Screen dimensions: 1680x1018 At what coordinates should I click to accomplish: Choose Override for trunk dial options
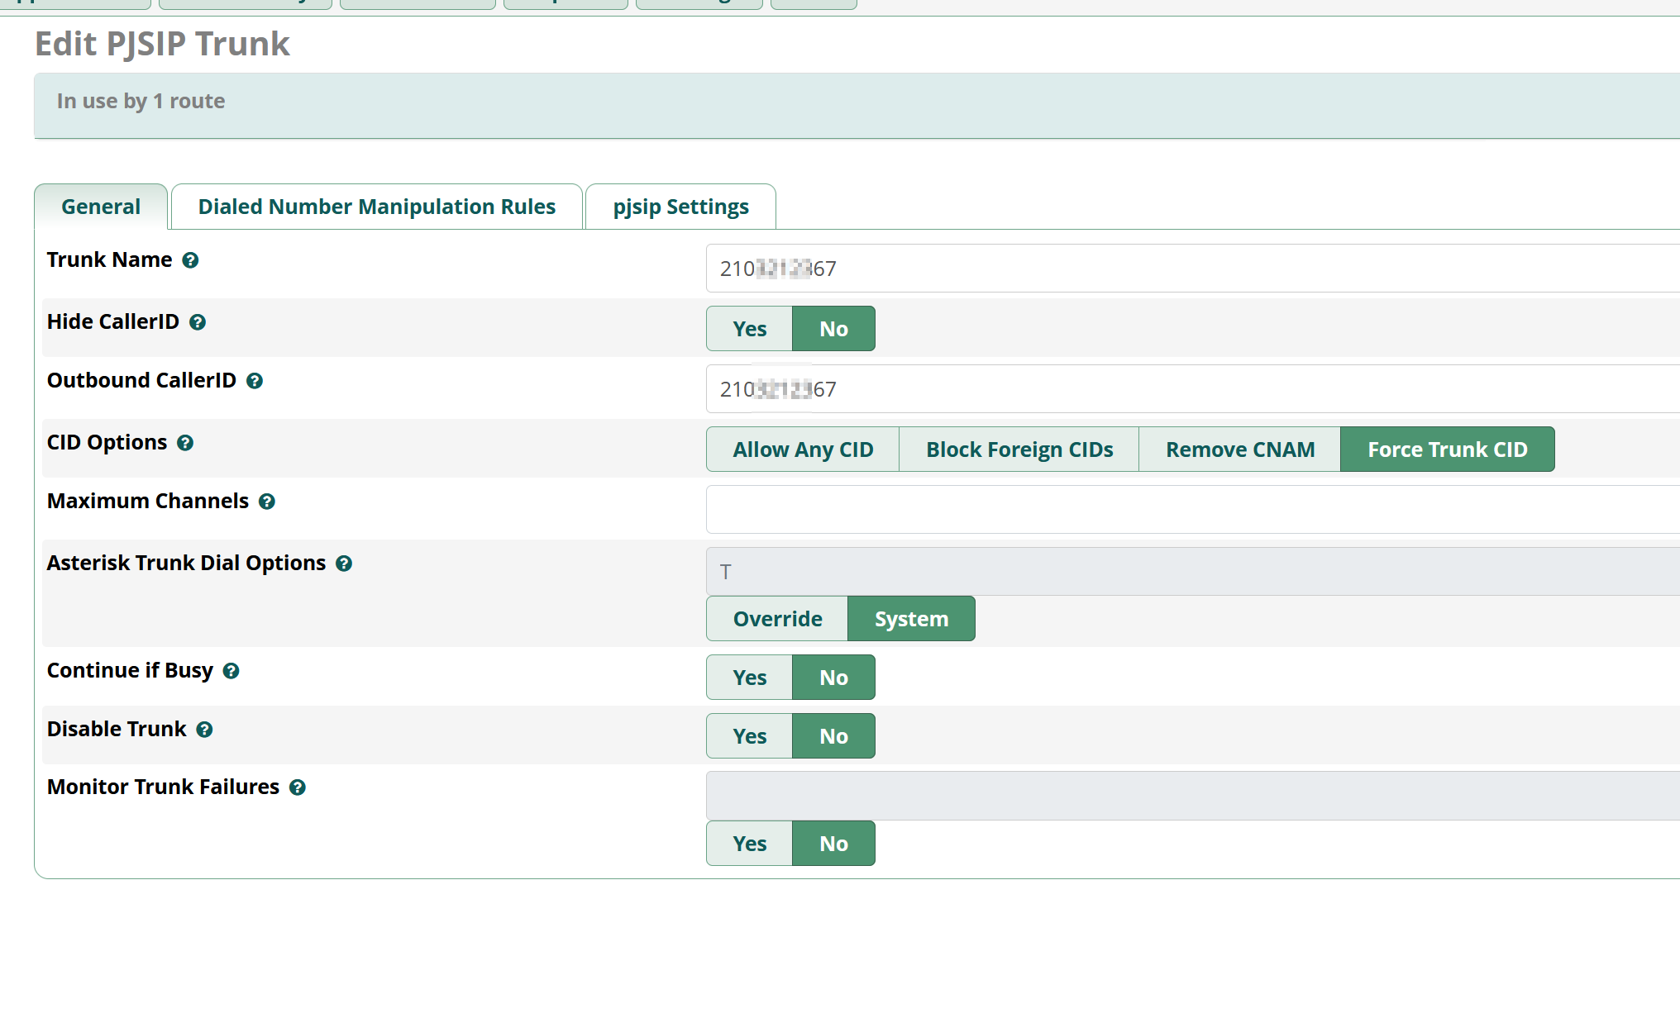pyautogui.click(x=777, y=619)
